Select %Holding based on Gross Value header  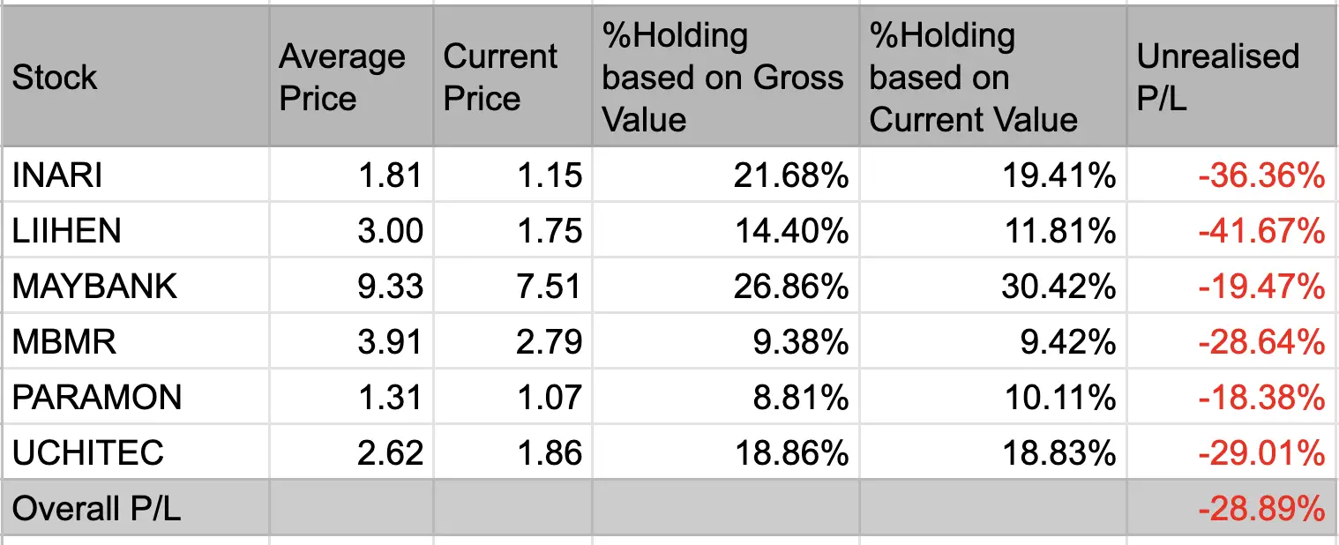(x=725, y=77)
